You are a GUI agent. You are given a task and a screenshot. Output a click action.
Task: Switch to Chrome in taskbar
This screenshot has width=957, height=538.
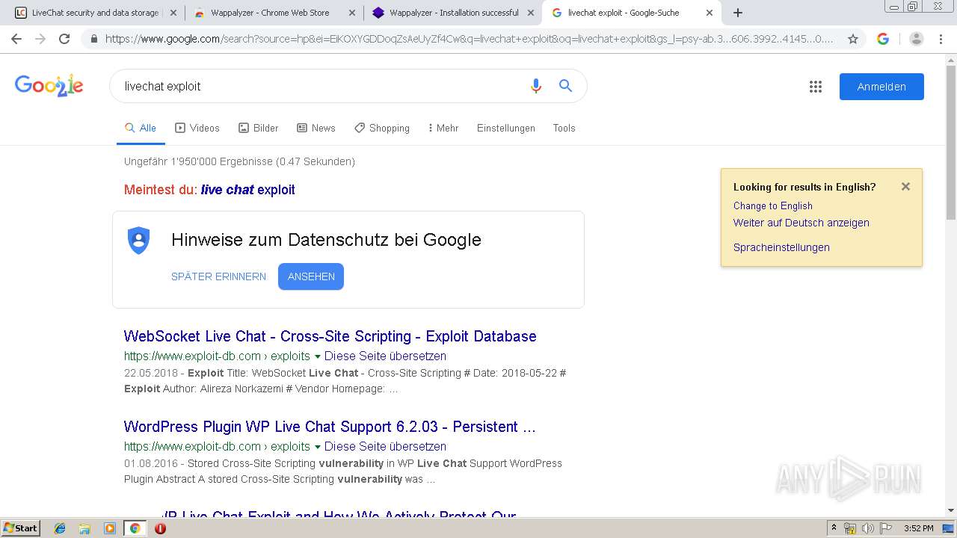pyautogui.click(x=135, y=528)
